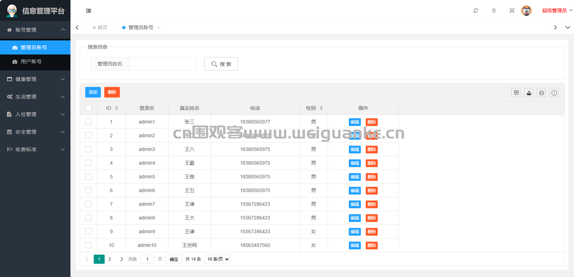This screenshot has height=277, width=574.
Task: Expand the 健康管理 menu
Action: [x=35, y=79]
